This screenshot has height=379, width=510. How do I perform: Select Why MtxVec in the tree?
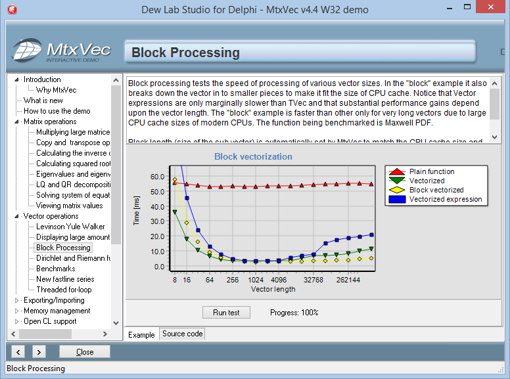57,90
